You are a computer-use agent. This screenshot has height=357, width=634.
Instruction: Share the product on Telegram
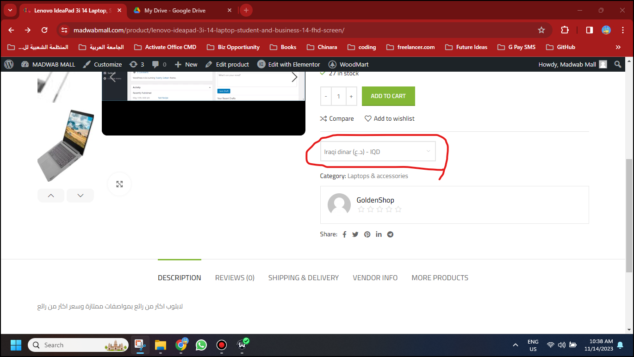[x=390, y=234]
